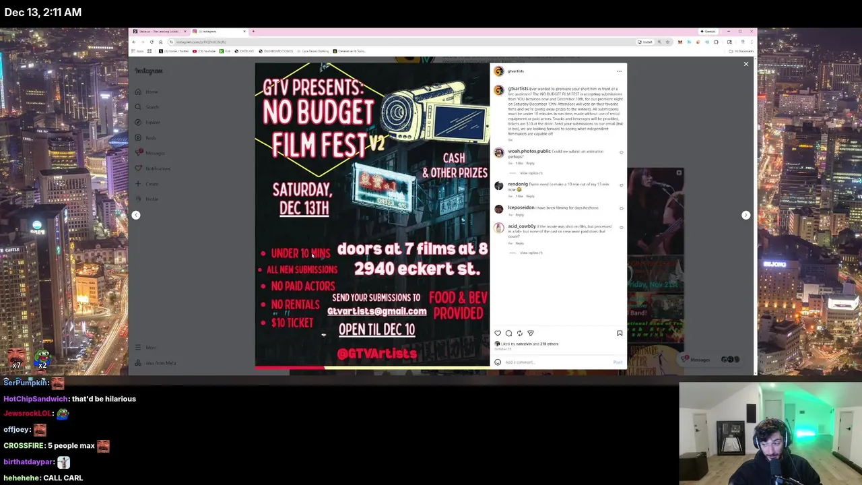Open Explore in Instagram sidebar
This screenshot has width=862, height=485.
click(148, 123)
